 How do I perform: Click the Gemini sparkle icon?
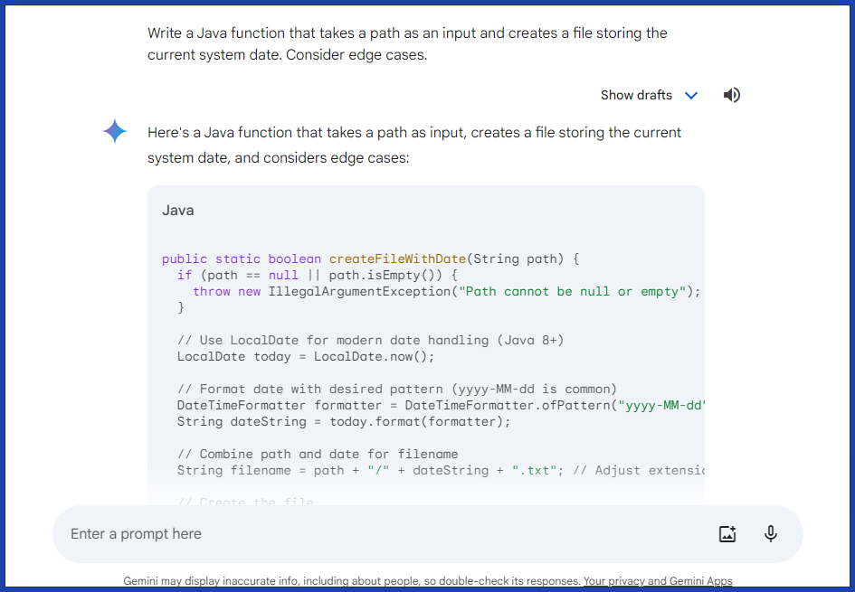pyautogui.click(x=115, y=132)
